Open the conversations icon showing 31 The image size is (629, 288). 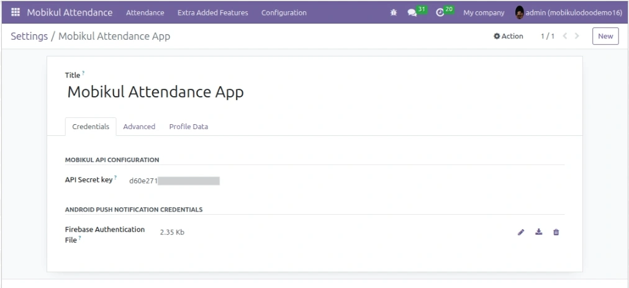(412, 13)
